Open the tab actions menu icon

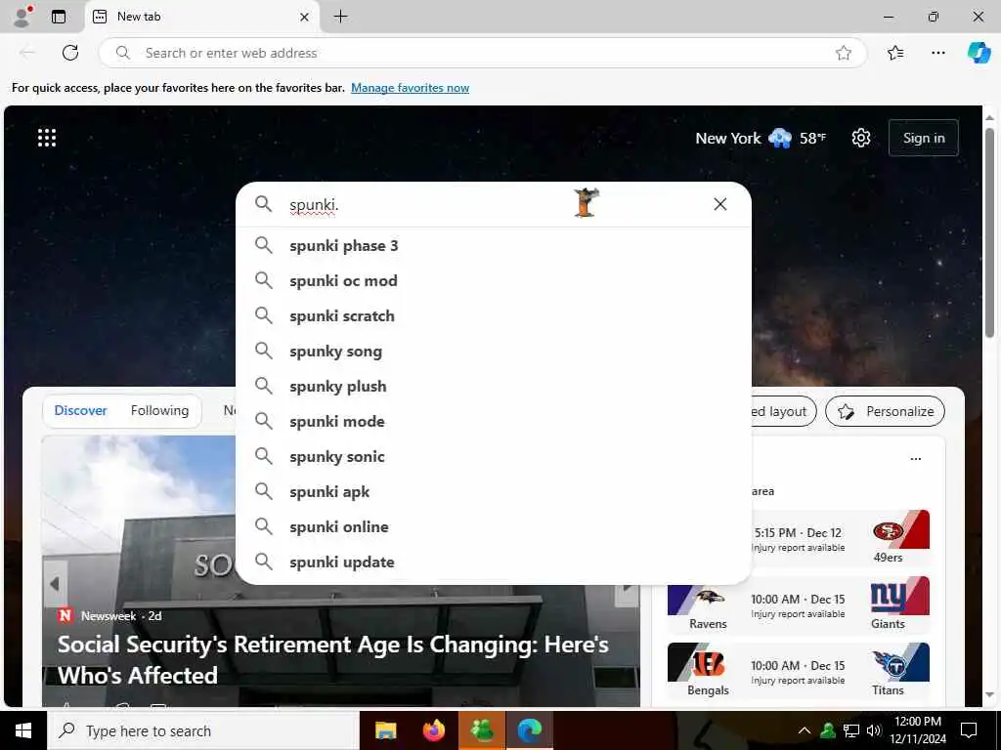pyautogui.click(x=58, y=17)
